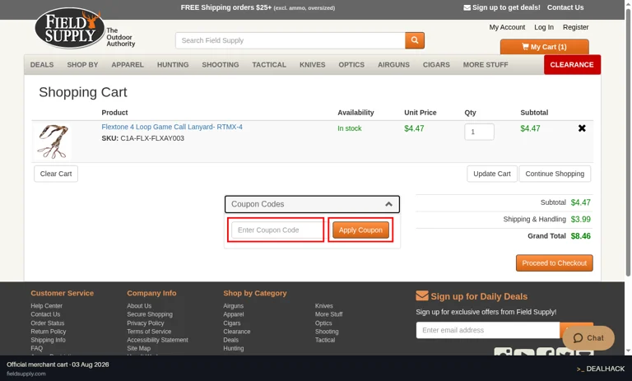Remove lanyard item with the X icon
632x381 pixels.
click(x=582, y=128)
